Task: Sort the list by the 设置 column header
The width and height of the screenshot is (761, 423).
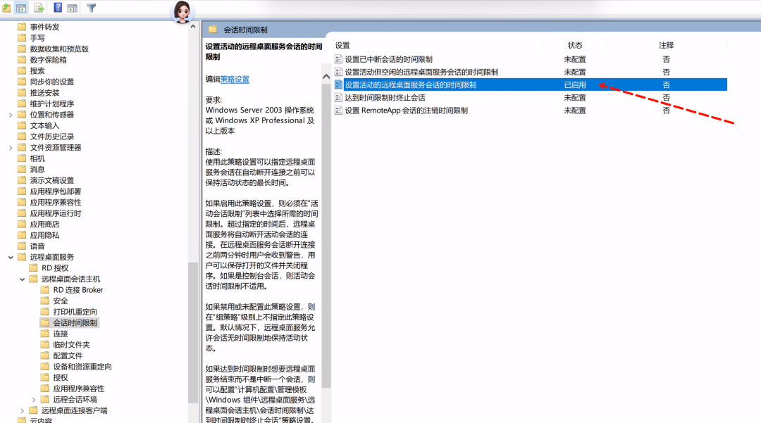Action: (342, 45)
